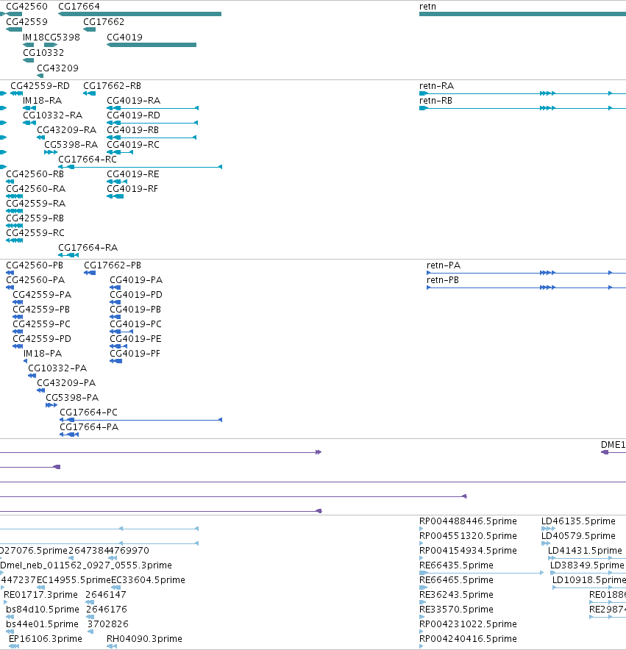Click the CG4019-RC transcript label

pos(132,145)
